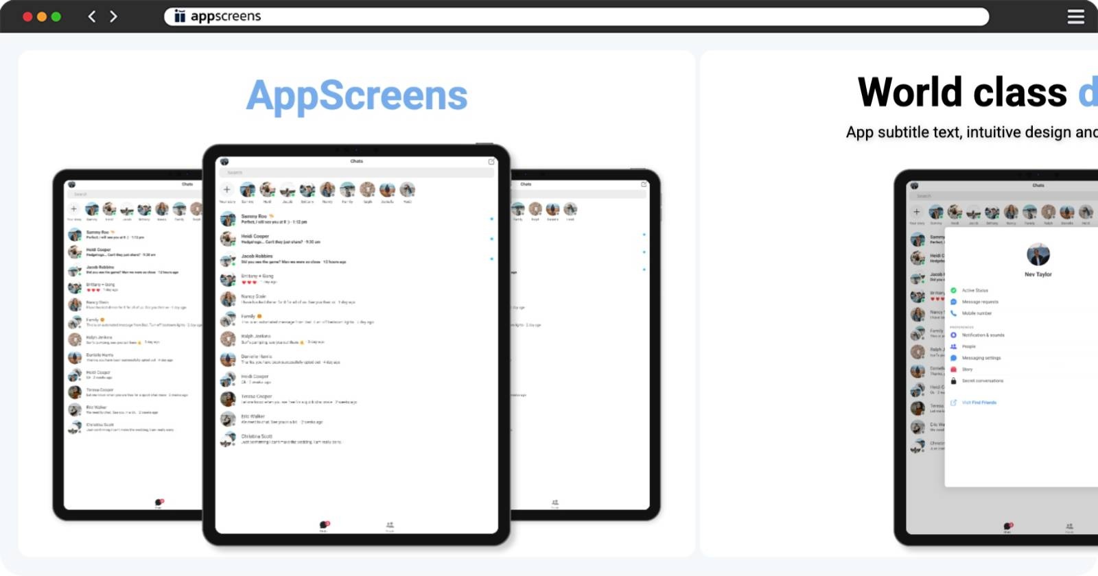1098x576 pixels.
Task: Select the World class heading text
Action: pyautogui.click(x=963, y=92)
